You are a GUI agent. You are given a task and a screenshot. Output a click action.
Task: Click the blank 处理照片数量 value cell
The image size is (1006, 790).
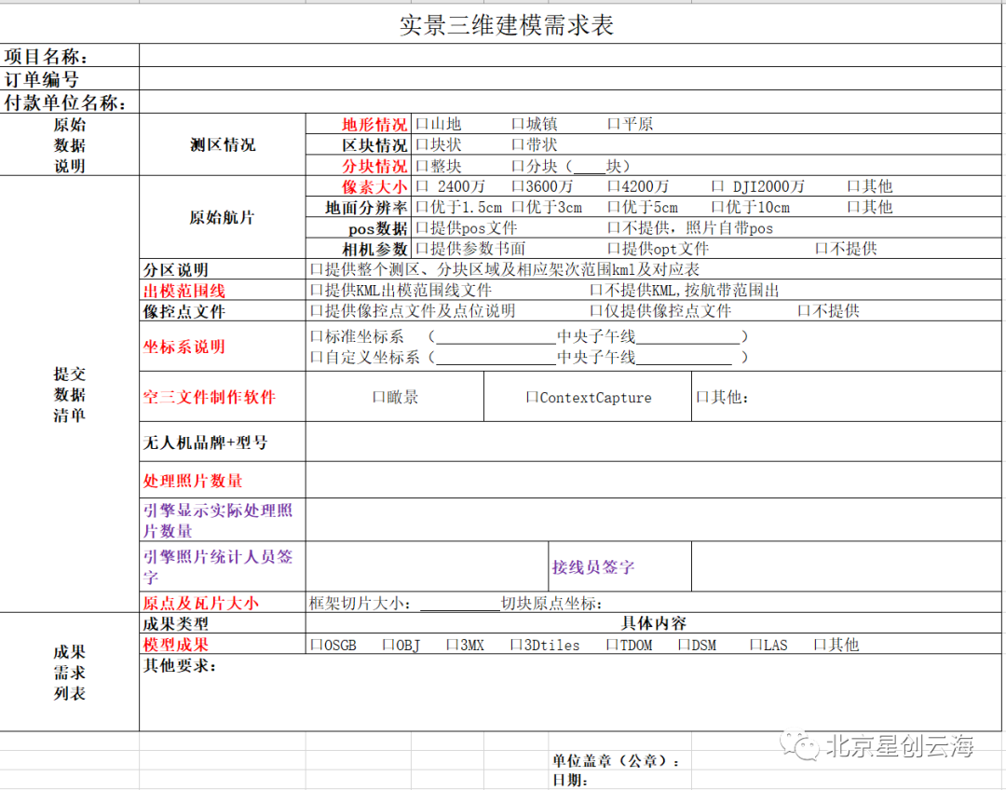653,480
